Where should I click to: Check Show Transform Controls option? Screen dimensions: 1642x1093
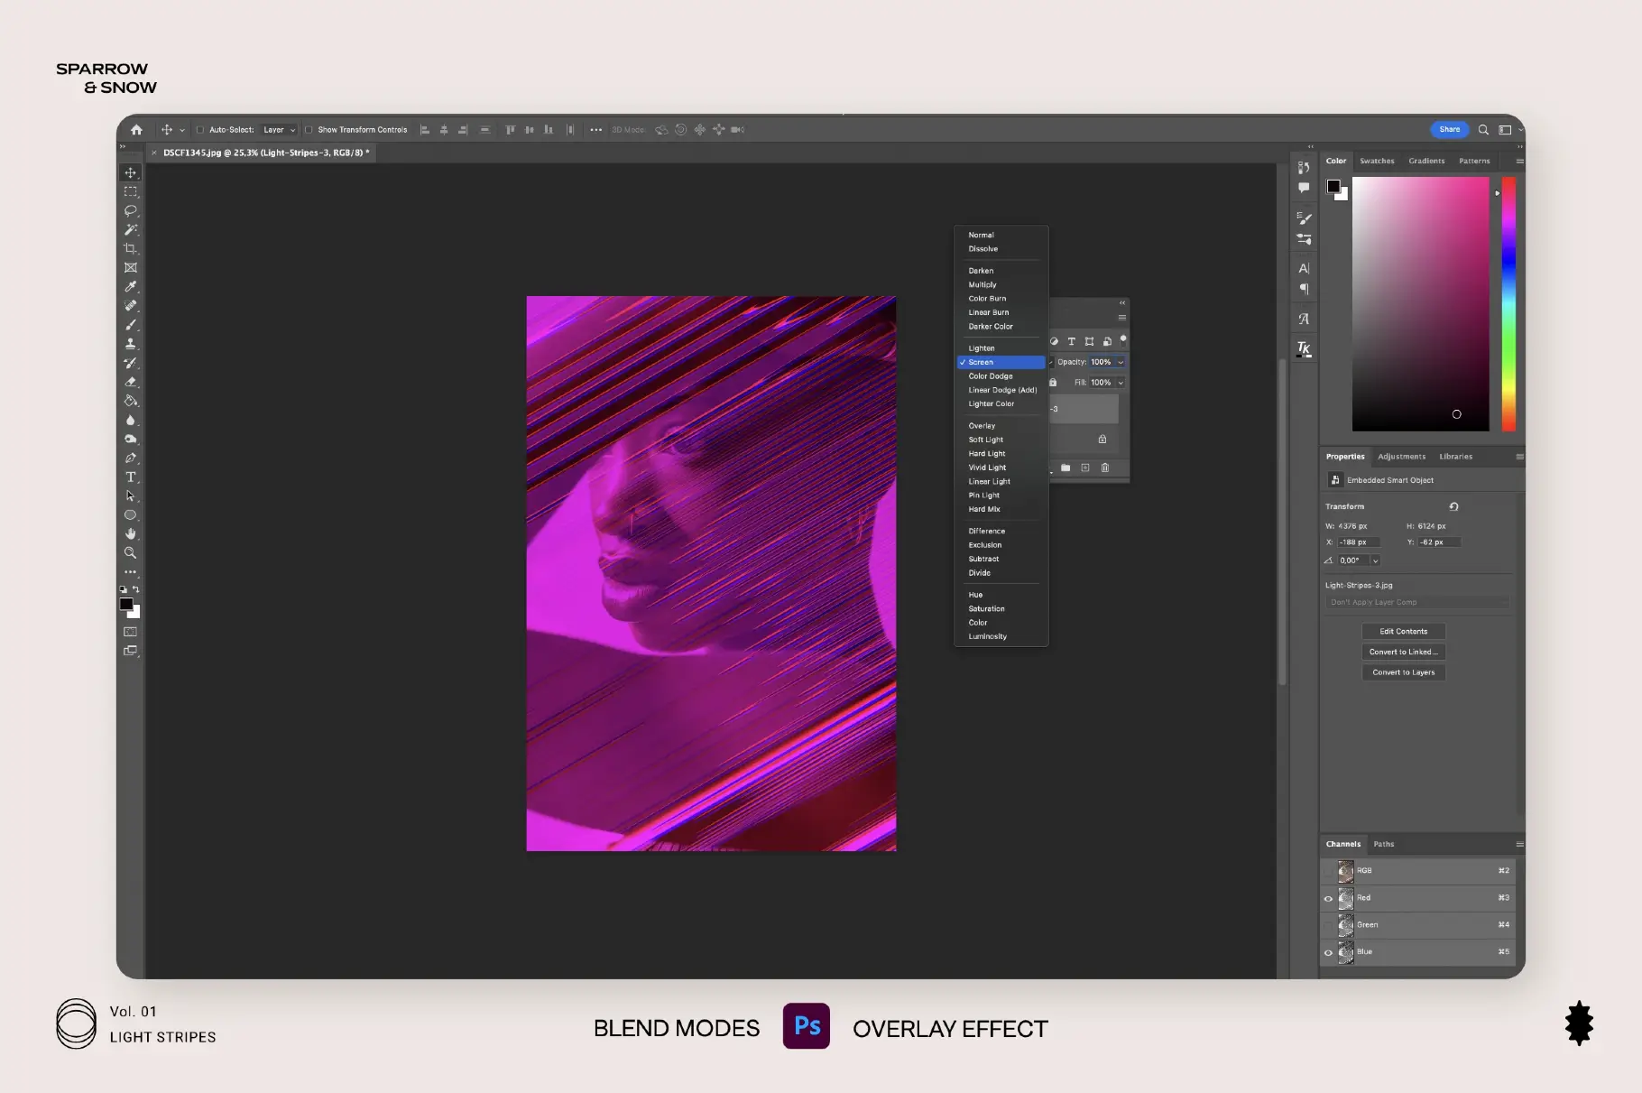coord(309,130)
